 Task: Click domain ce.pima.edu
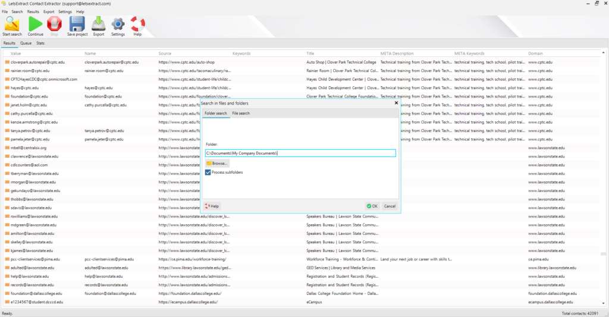(x=538, y=259)
